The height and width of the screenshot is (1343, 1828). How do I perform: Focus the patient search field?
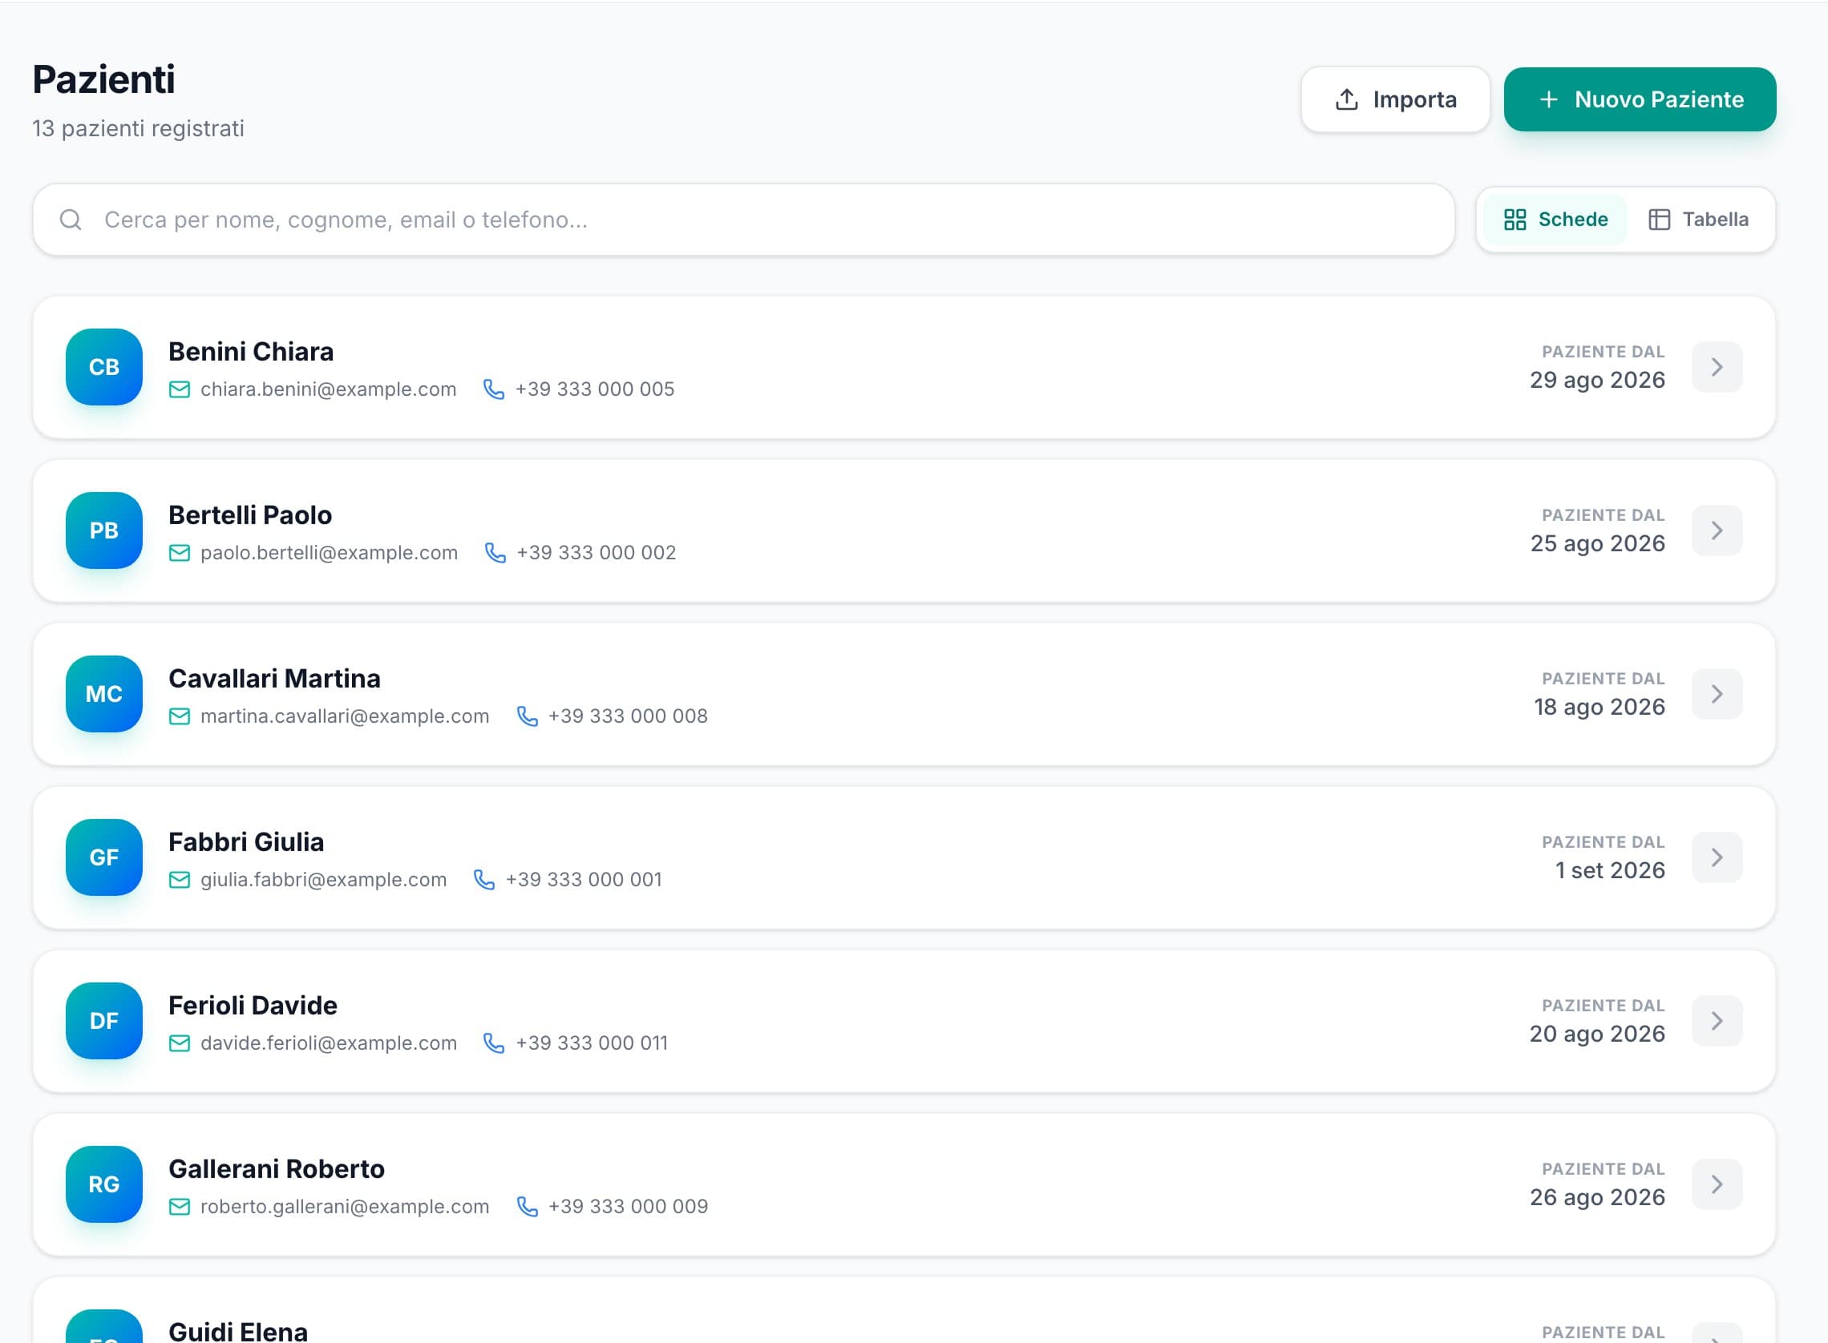point(743,220)
